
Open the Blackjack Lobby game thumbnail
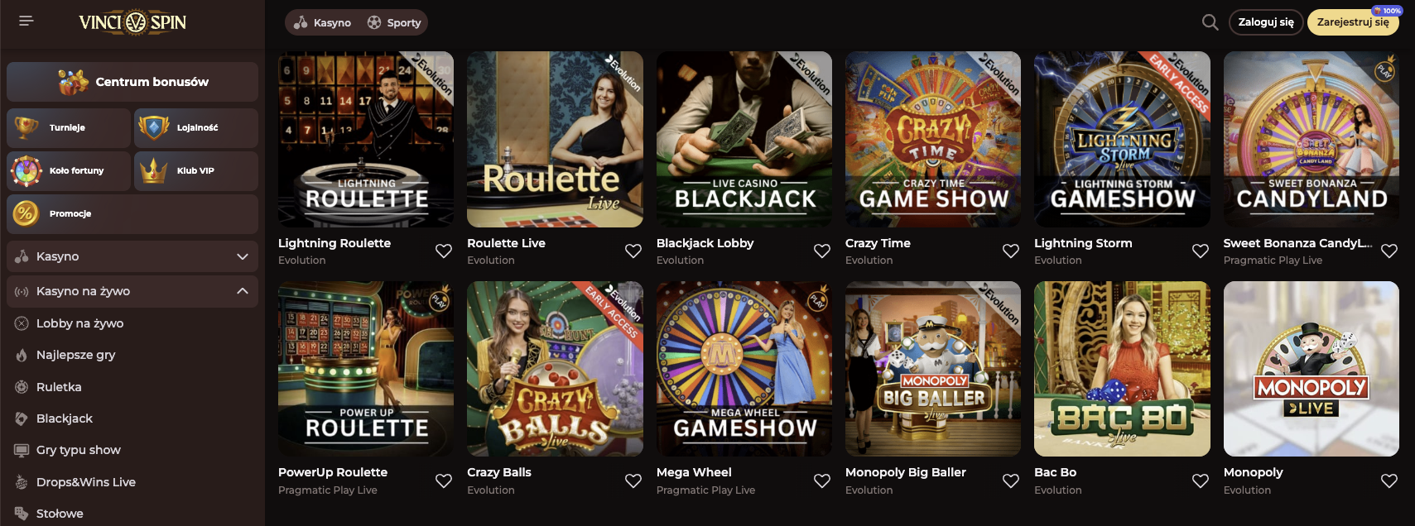[x=744, y=139]
